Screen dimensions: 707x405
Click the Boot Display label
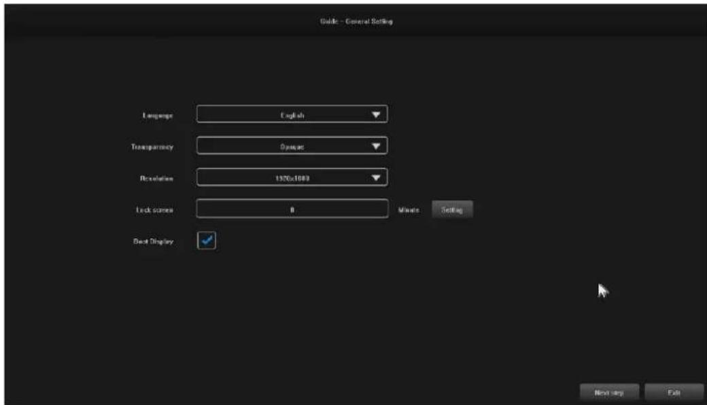tap(154, 241)
